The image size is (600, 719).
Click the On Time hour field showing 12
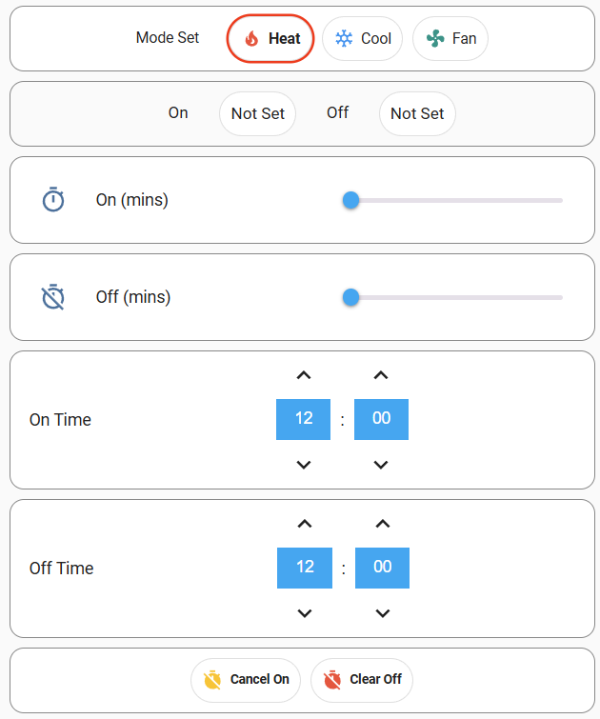tap(303, 419)
